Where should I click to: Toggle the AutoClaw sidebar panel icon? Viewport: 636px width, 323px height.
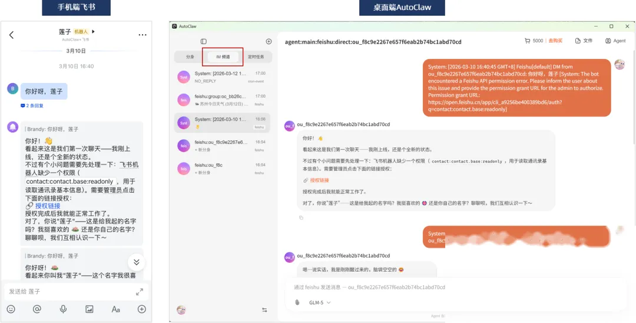[x=204, y=41]
